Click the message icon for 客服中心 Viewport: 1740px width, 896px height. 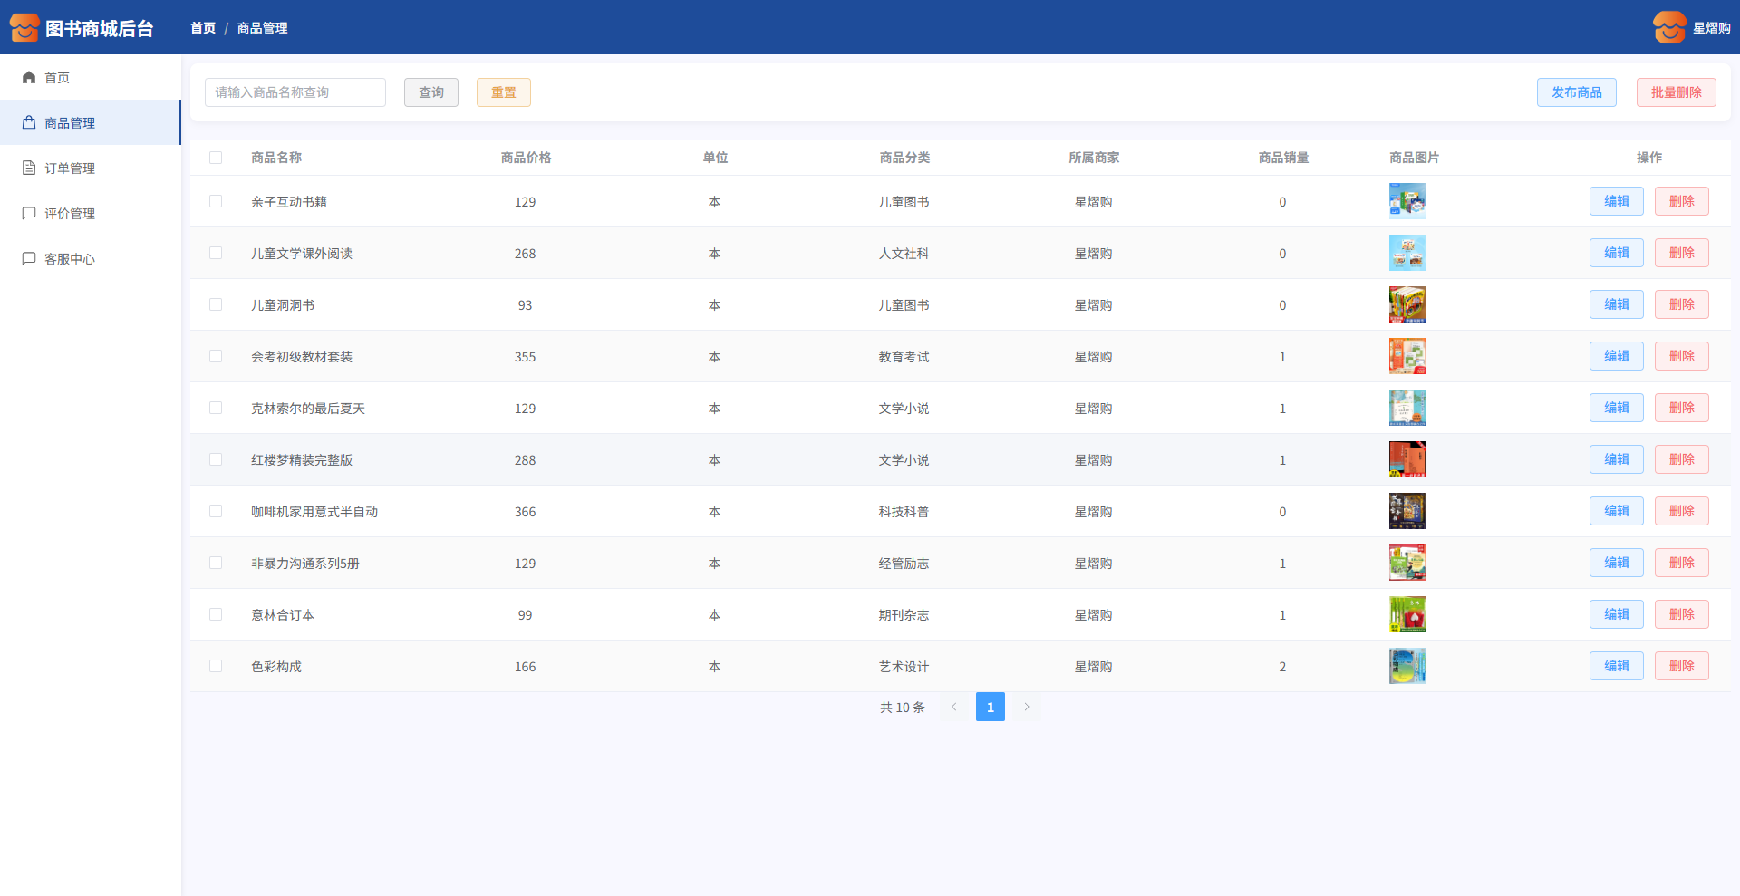[29, 259]
